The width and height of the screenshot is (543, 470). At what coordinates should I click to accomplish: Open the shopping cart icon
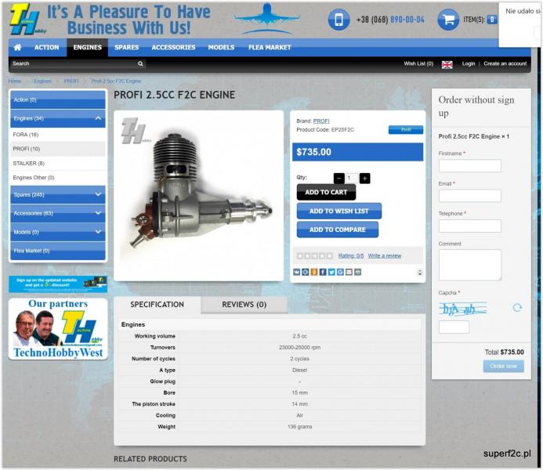448,20
